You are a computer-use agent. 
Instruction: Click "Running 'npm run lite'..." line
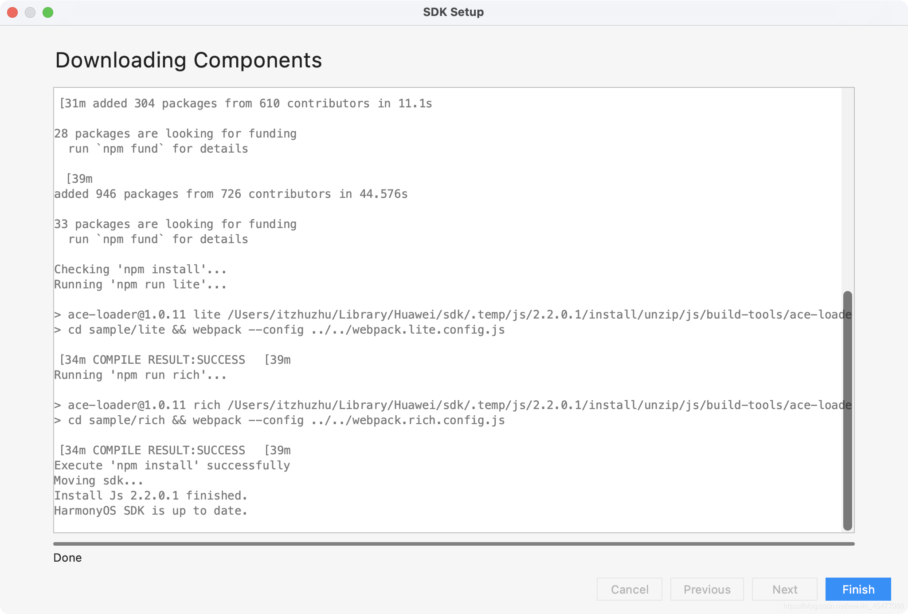(x=140, y=284)
